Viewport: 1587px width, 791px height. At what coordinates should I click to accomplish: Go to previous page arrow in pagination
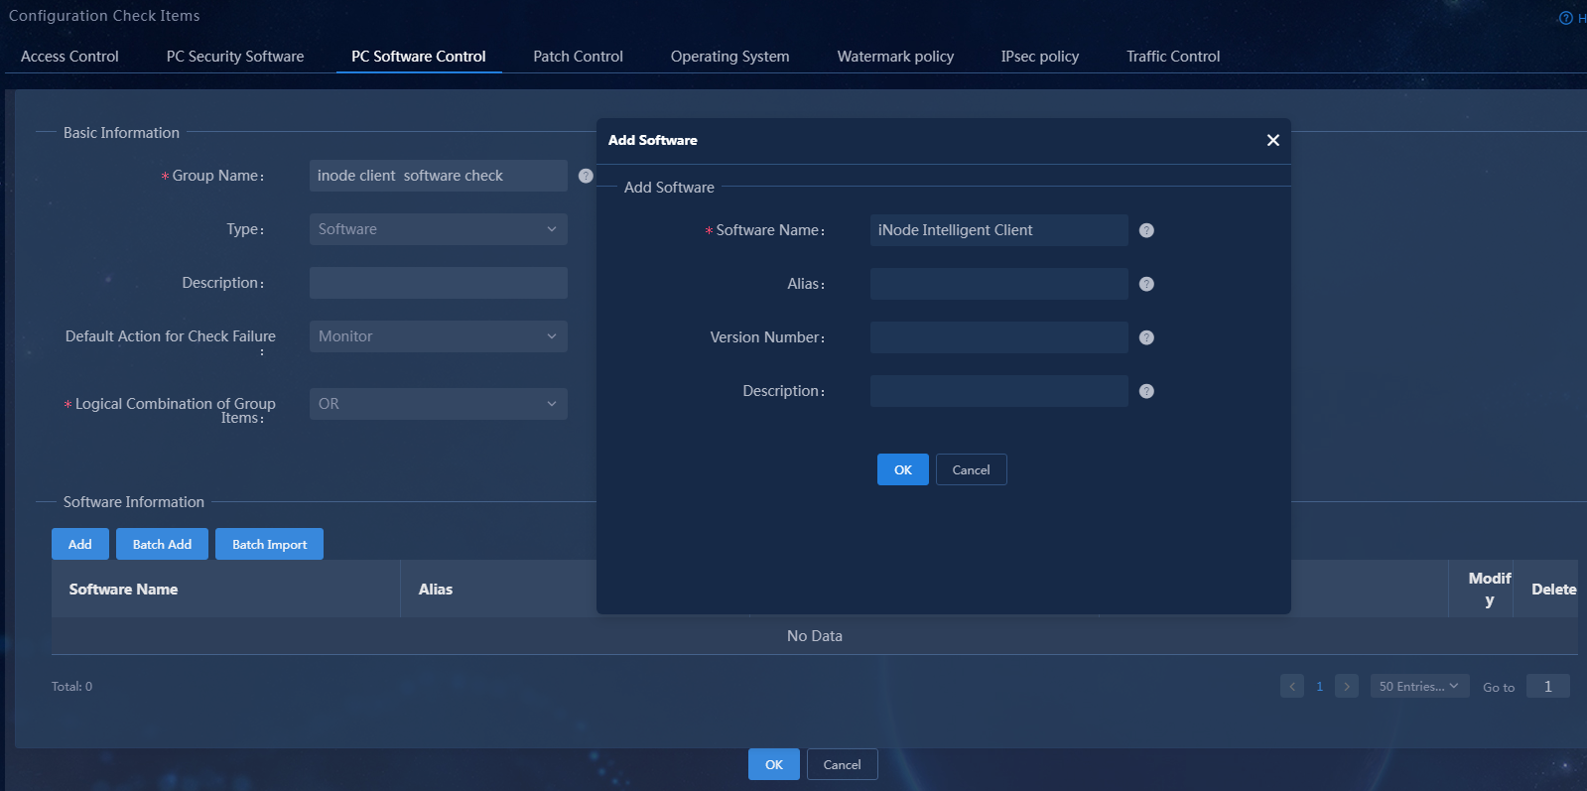point(1292,686)
